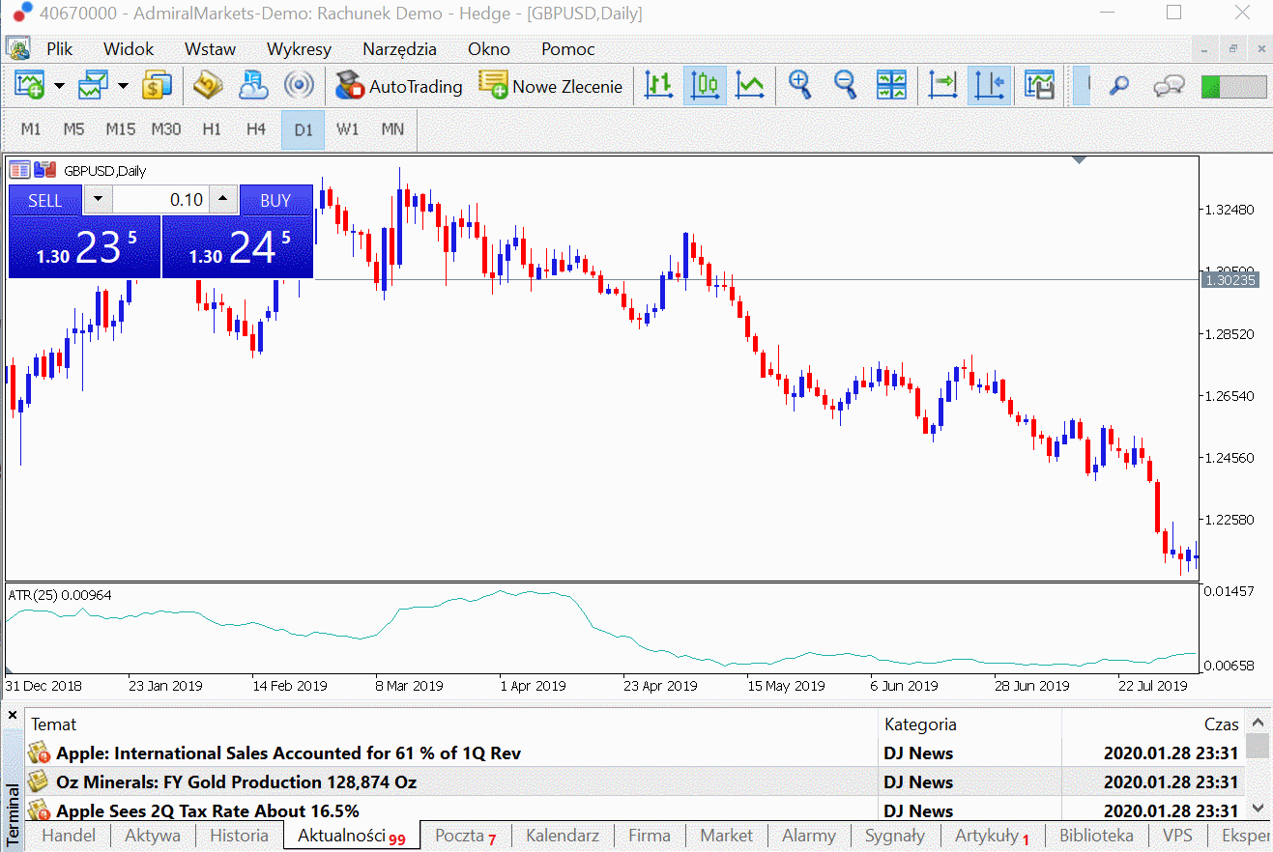Click the chart shift triangle marker atop chart
Screen dimensions: 1273x852
pos(1081,160)
